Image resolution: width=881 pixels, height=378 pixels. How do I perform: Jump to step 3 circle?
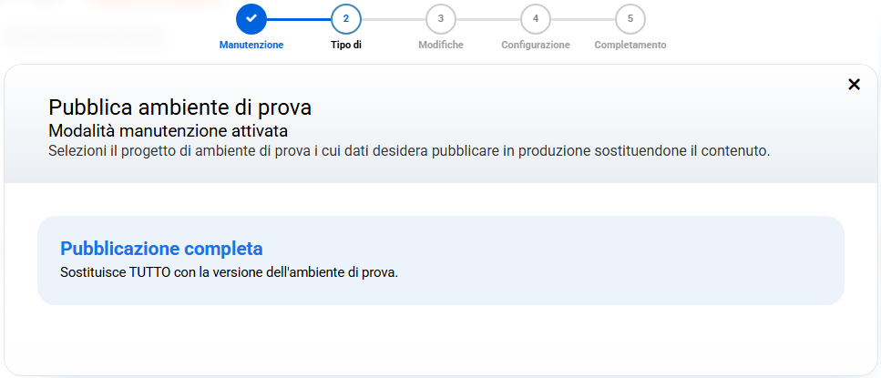click(441, 18)
